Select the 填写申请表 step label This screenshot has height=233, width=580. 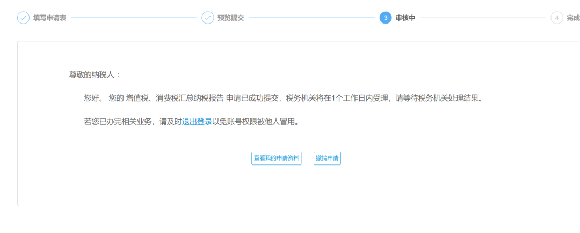coord(49,18)
